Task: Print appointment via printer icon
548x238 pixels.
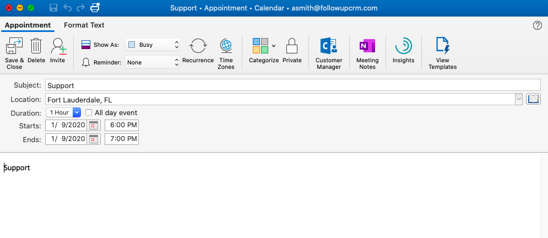Action: pos(95,7)
